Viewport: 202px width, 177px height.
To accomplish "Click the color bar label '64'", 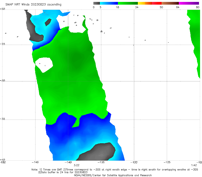I will [178, 7].
